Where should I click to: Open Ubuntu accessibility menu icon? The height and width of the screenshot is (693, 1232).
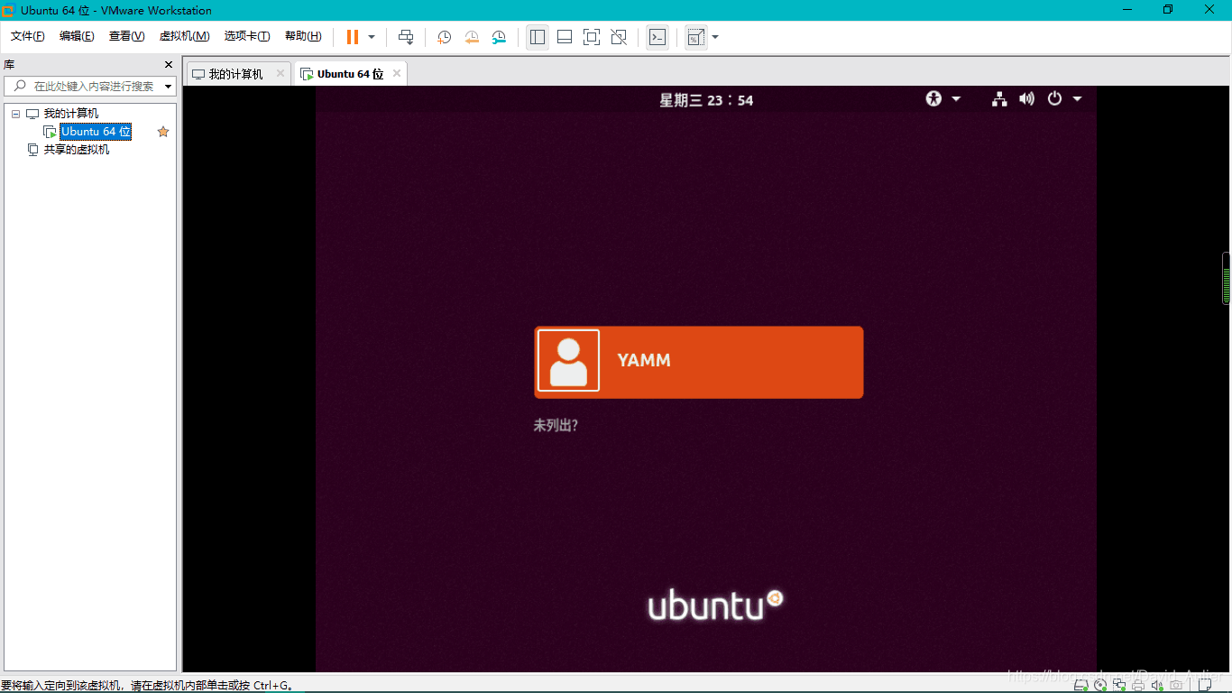coord(933,99)
